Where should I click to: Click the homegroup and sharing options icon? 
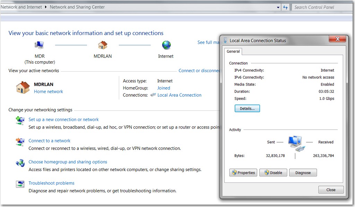coord(20,163)
